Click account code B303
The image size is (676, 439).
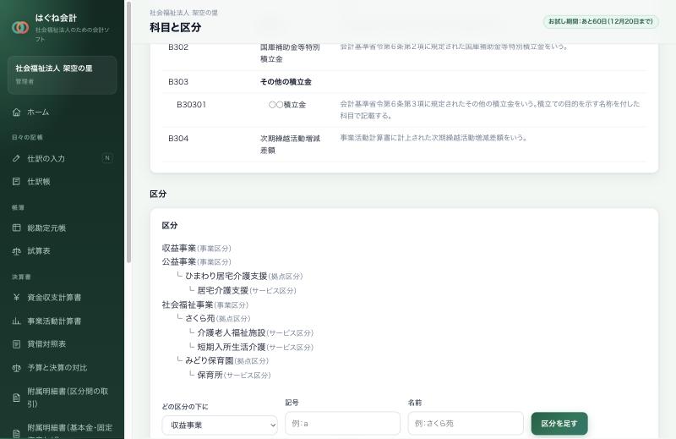pos(178,81)
